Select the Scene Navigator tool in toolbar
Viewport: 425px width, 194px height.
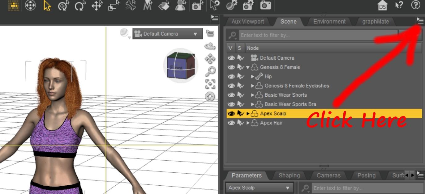(30, 6)
